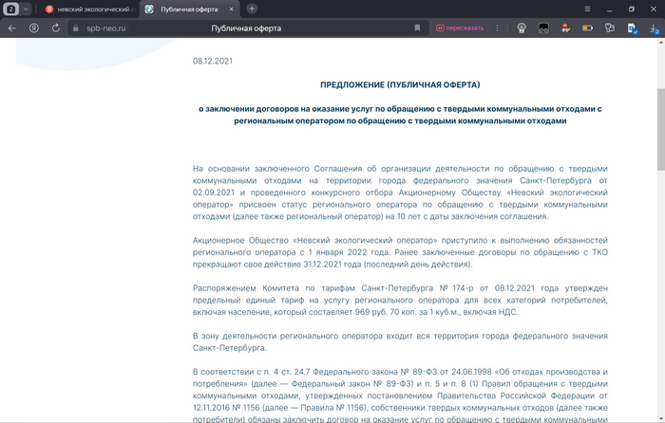
Task: Select the 'Публичная оферта' tab
Action: pos(189,9)
